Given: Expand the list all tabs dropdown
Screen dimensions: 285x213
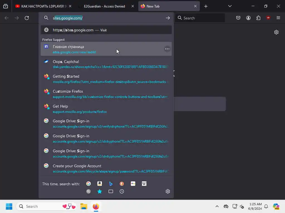Looking at the screenshot, I should [230, 6].
